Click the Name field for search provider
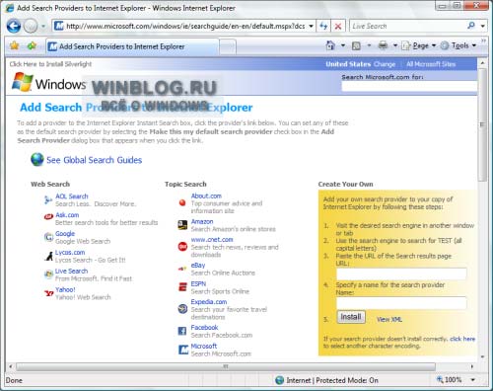 [x=401, y=303]
